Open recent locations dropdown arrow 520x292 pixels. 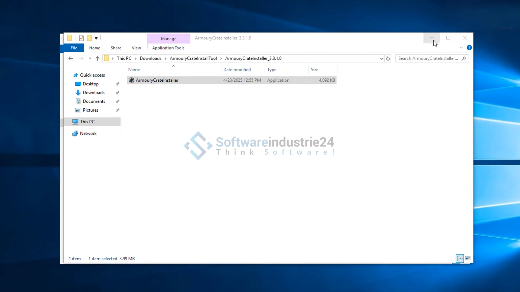[x=90, y=58]
